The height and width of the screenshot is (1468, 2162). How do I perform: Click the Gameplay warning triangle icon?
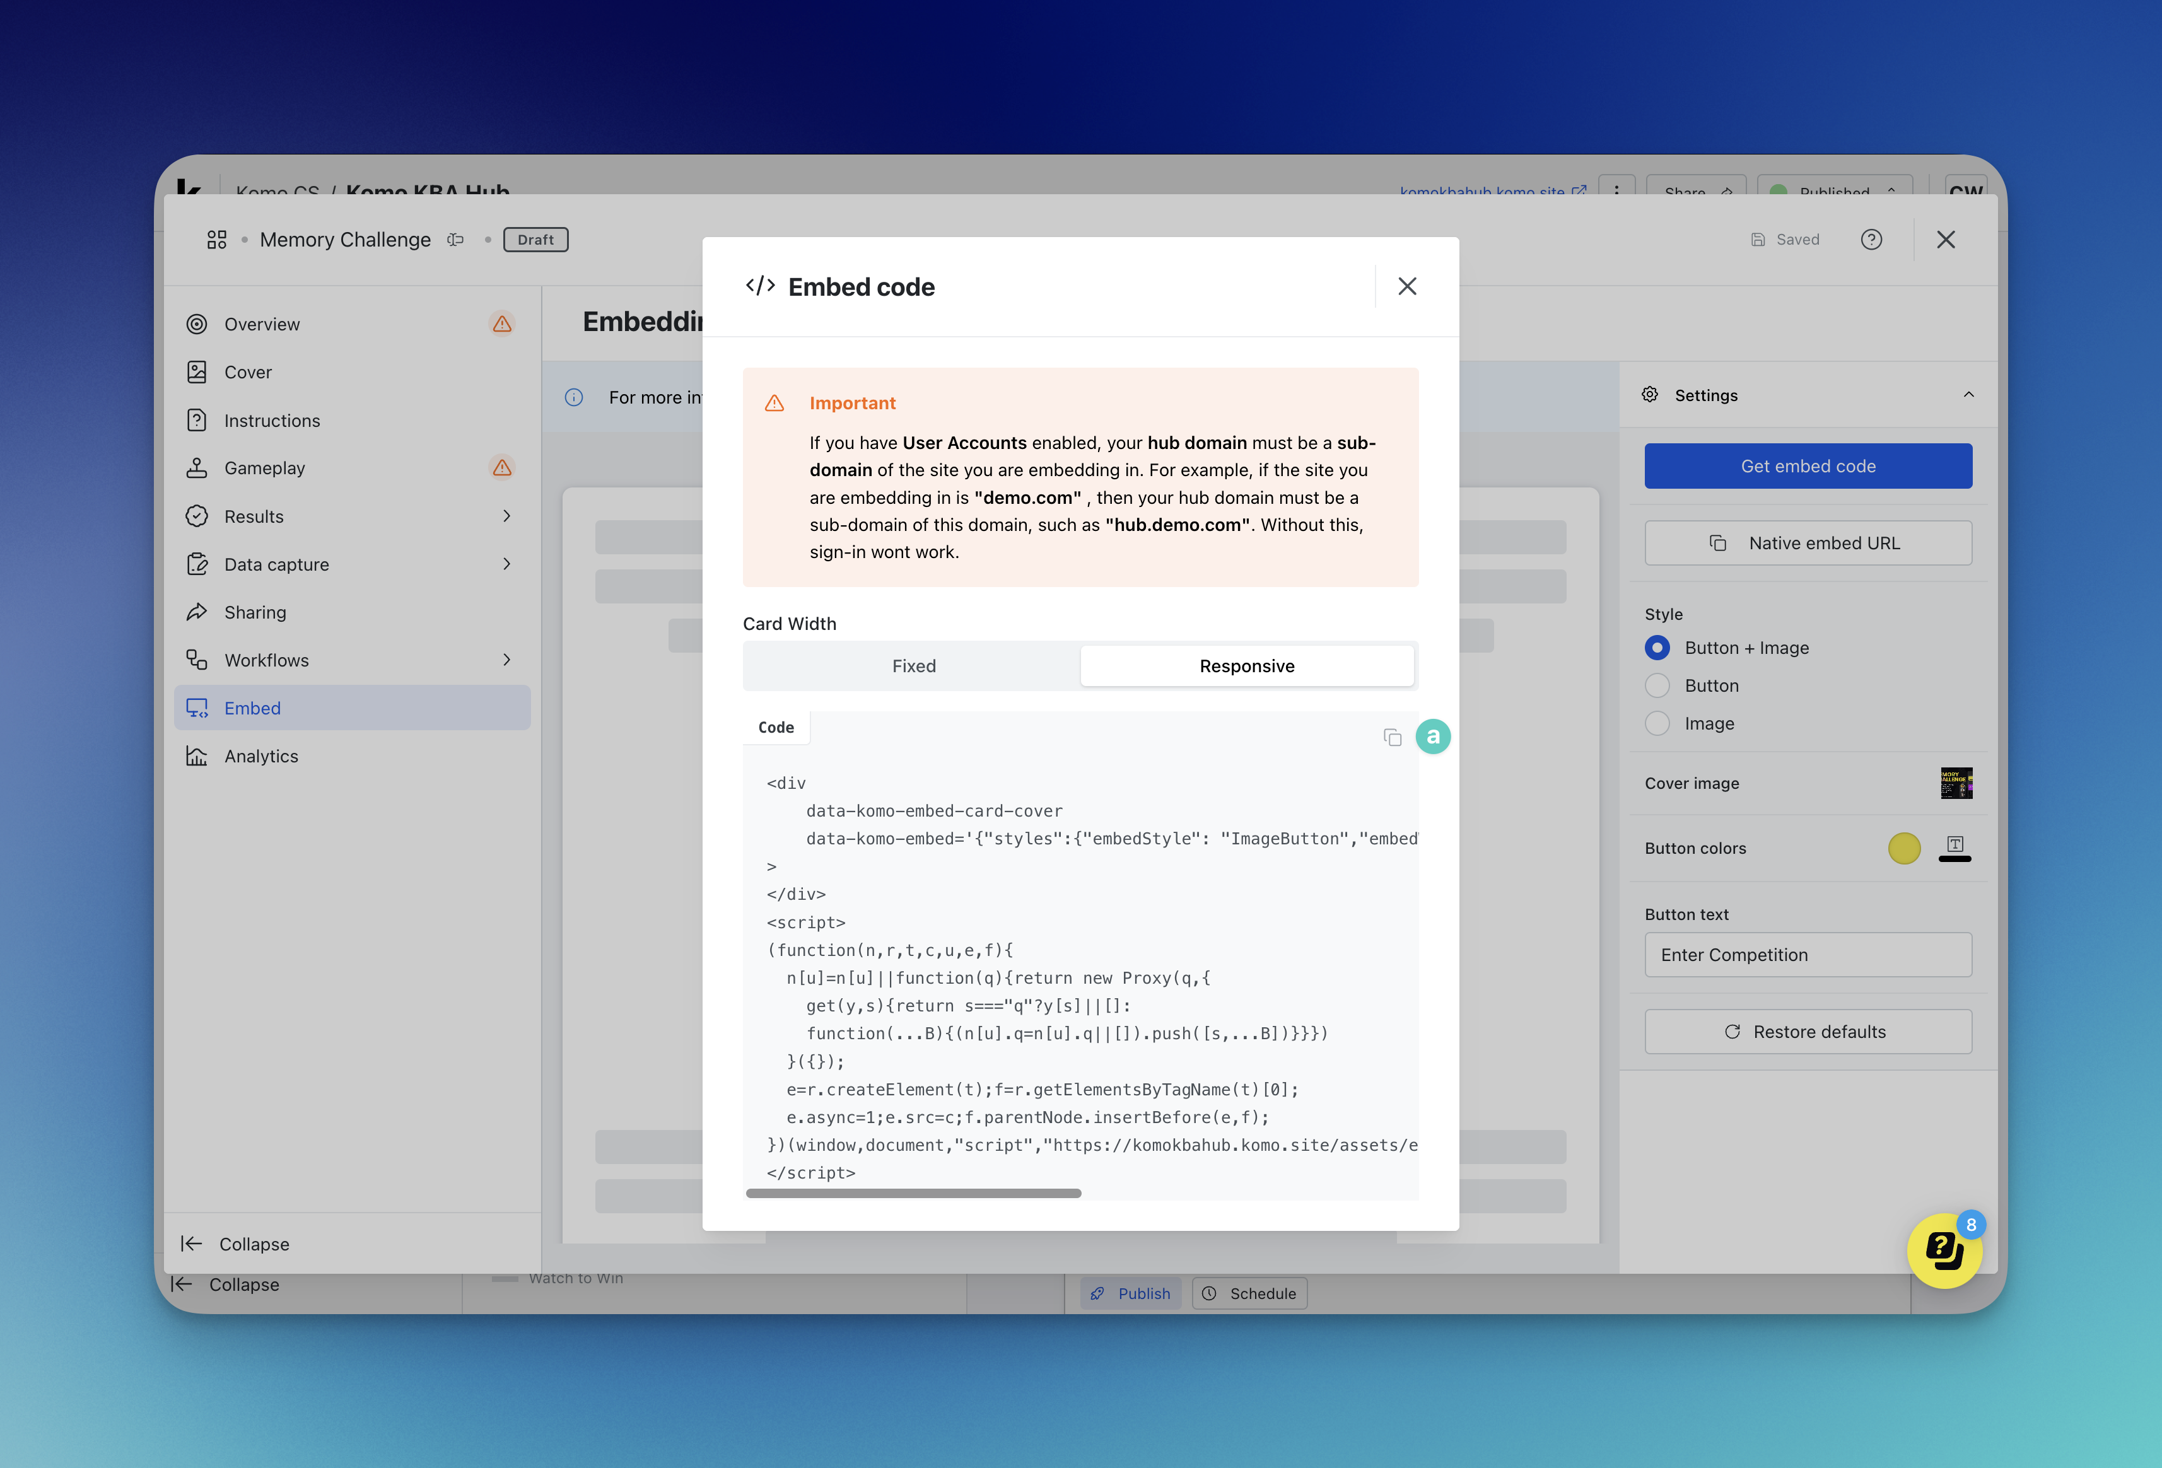[501, 468]
